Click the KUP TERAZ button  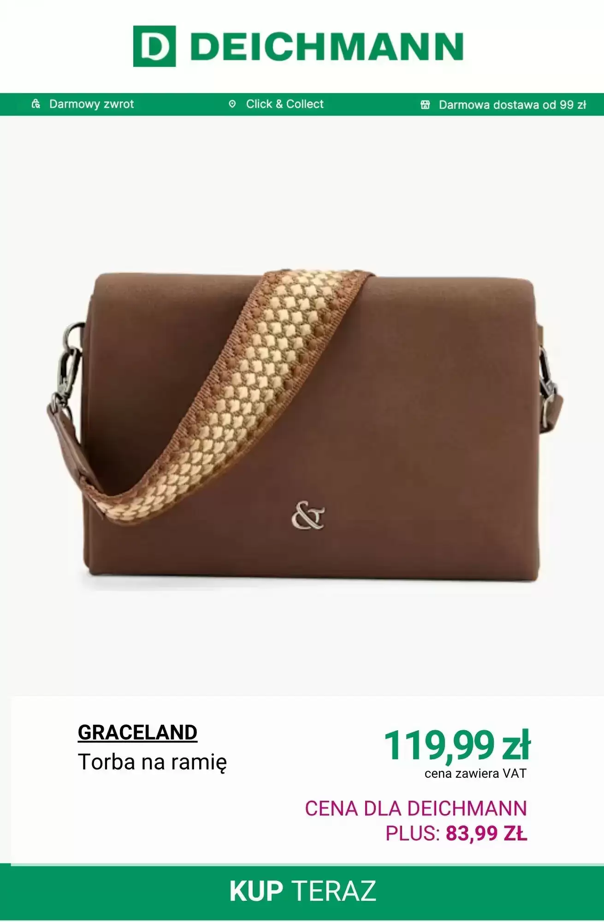(x=302, y=892)
